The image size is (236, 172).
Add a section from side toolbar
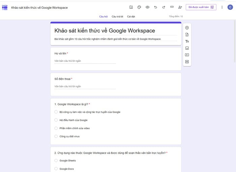pos(187,62)
